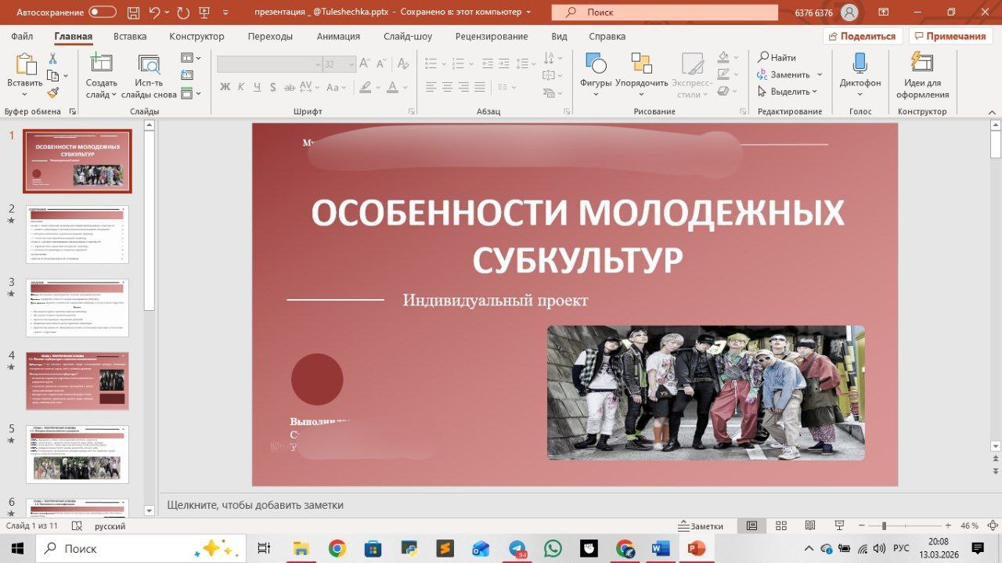Switch to the Слайд-шоу tab
Image resolution: width=1002 pixels, height=563 pixels.
click(x=408, y=36)
